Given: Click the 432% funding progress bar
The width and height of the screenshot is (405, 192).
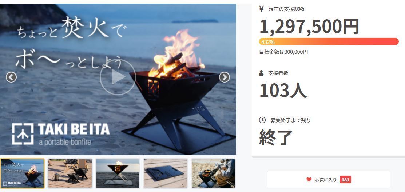Looking at the screenshot, I should [329, 41].
